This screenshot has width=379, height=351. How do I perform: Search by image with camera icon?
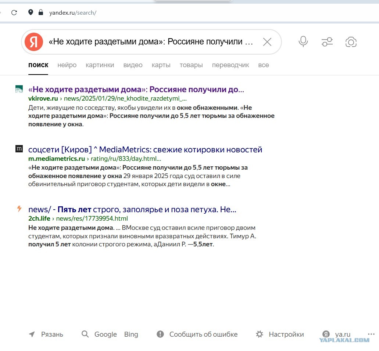351,42
